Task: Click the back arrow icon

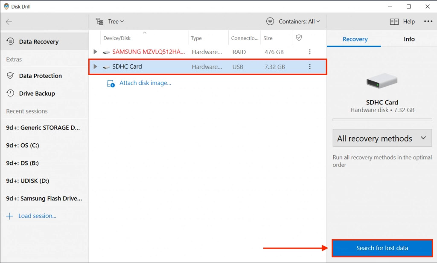Action: (9, 22)
